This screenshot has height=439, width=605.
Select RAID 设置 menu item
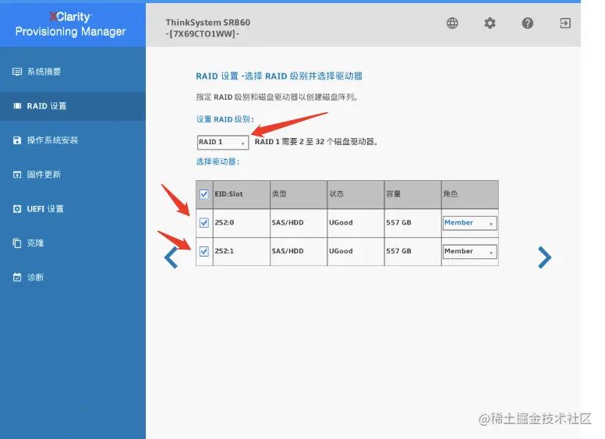tap(73, 106)
